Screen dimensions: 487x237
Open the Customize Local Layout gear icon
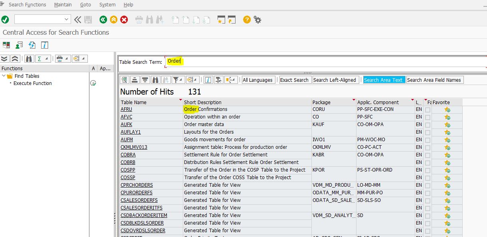point(257,20)
